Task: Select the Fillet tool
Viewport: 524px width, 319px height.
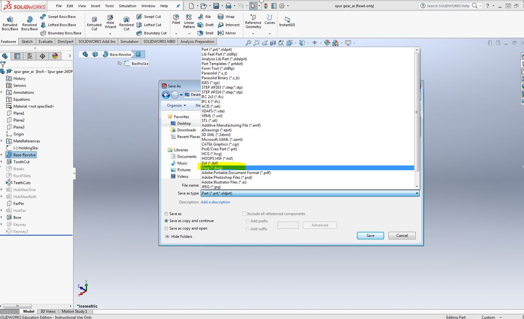Action: point(176,20)
